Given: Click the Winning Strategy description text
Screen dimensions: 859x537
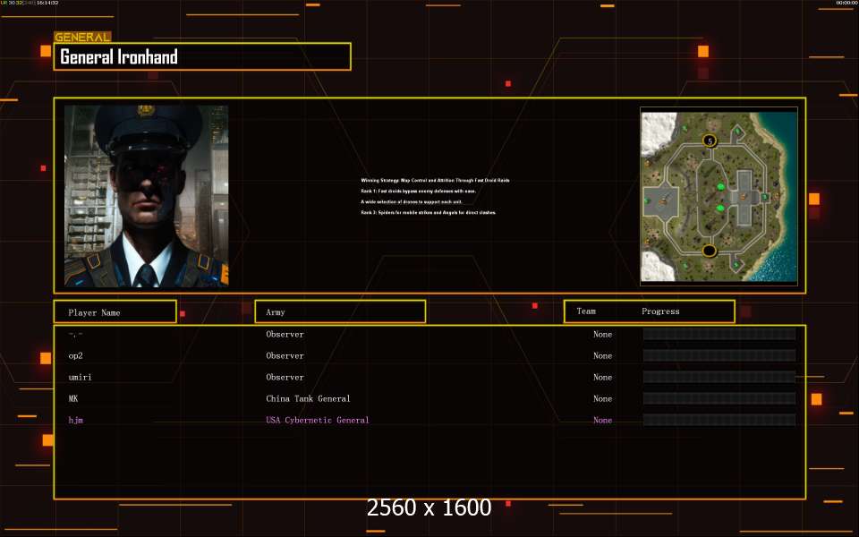Looking at the screenshot, I should 435,180.
